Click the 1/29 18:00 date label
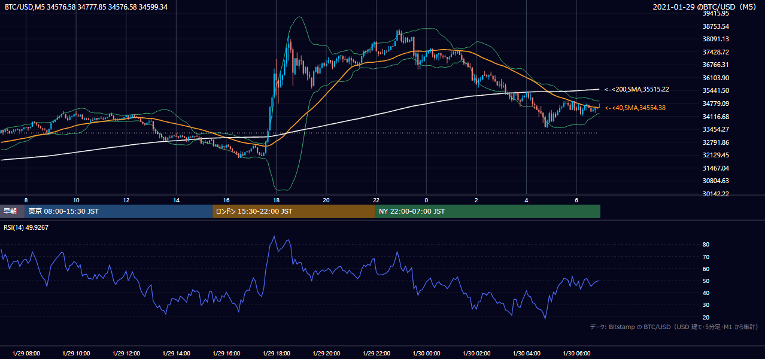765x359 pixels. point(276,353)
